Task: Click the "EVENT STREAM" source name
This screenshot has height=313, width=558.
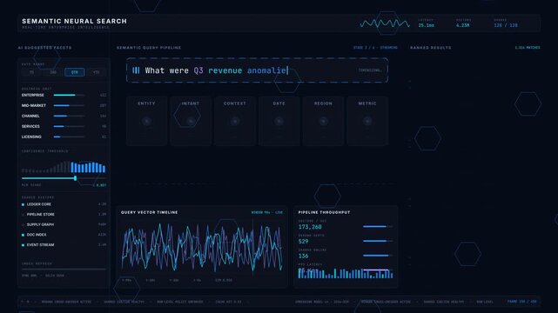Action: click(40, 245)
